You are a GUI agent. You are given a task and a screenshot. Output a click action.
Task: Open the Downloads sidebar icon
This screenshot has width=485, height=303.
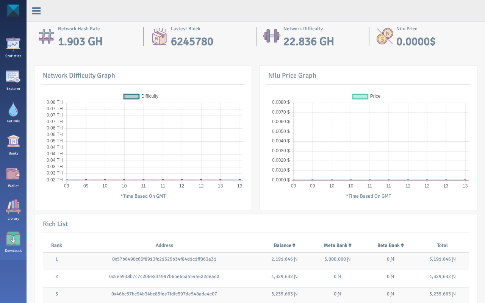point(13,242)
